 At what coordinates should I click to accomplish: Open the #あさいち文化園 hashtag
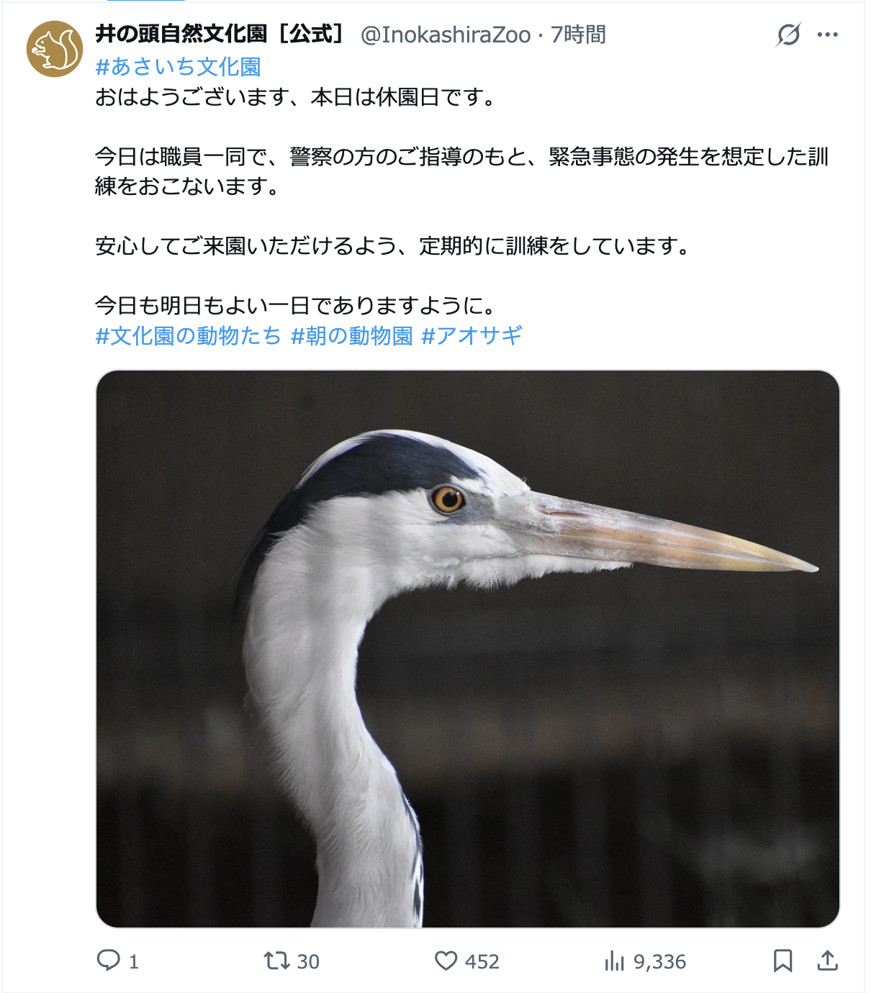tap(178, 67)
